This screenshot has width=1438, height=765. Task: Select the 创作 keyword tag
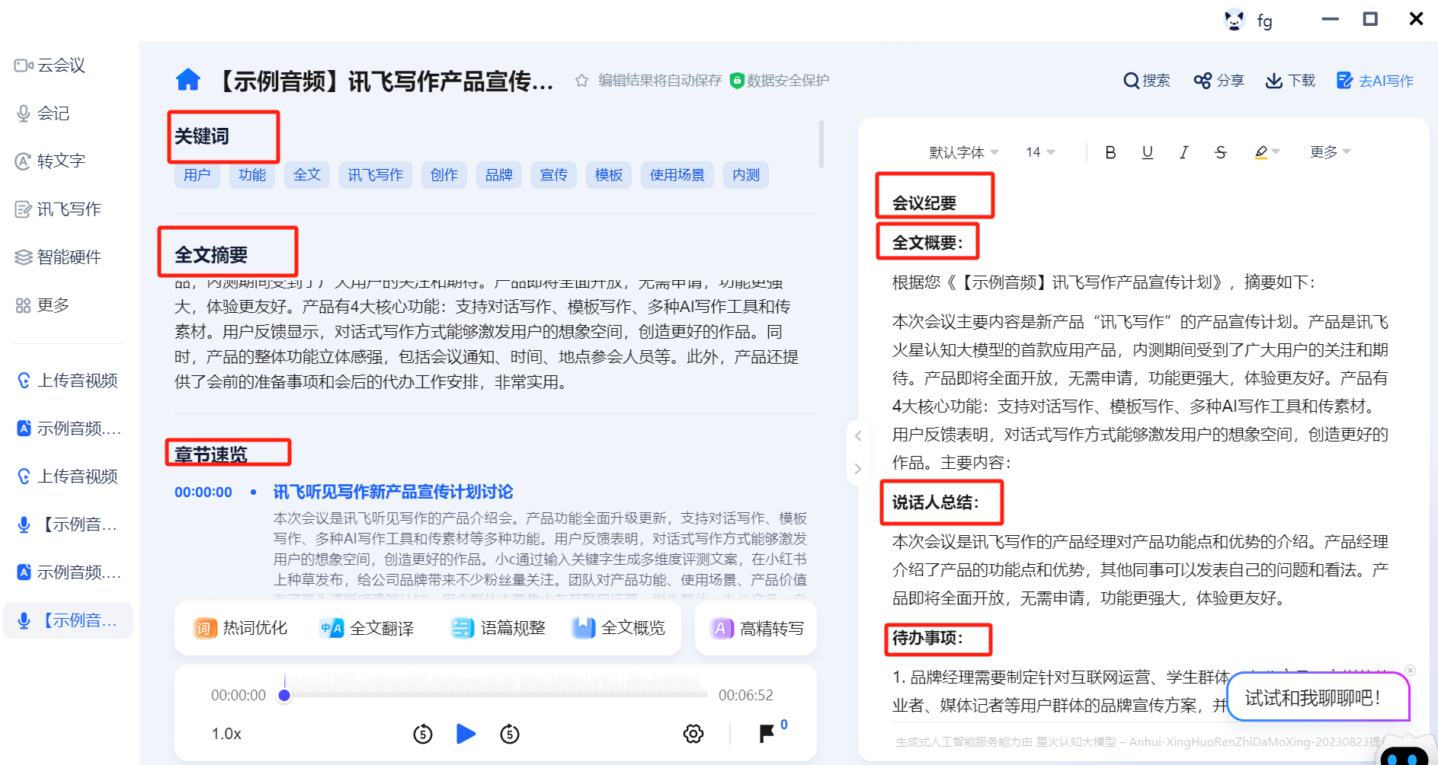tap(444, 175)
